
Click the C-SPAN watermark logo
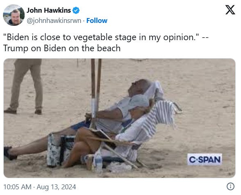pyautogui.click(x=205, y=159)
